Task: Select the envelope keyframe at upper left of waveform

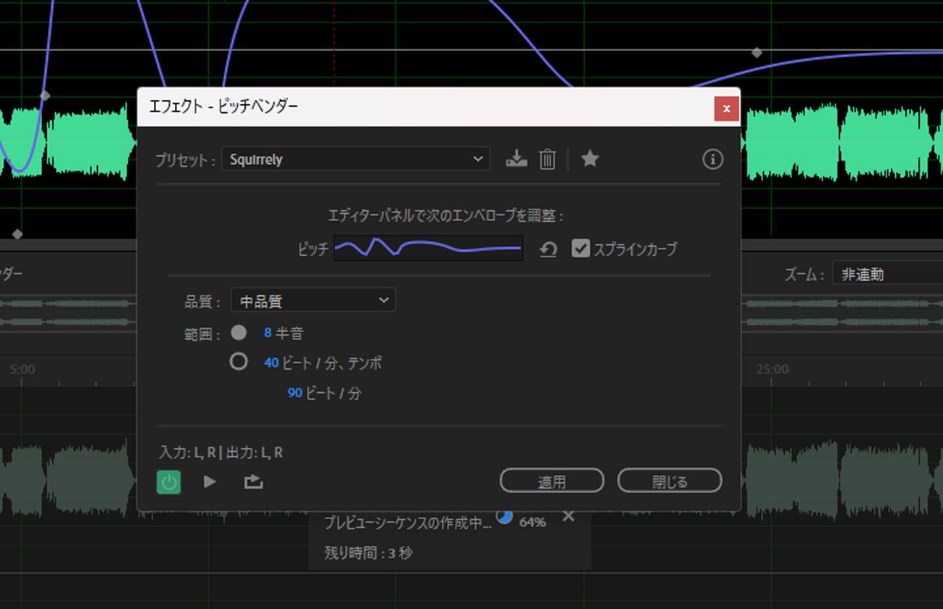Action: pyautogui.click(x=45, y=95)
